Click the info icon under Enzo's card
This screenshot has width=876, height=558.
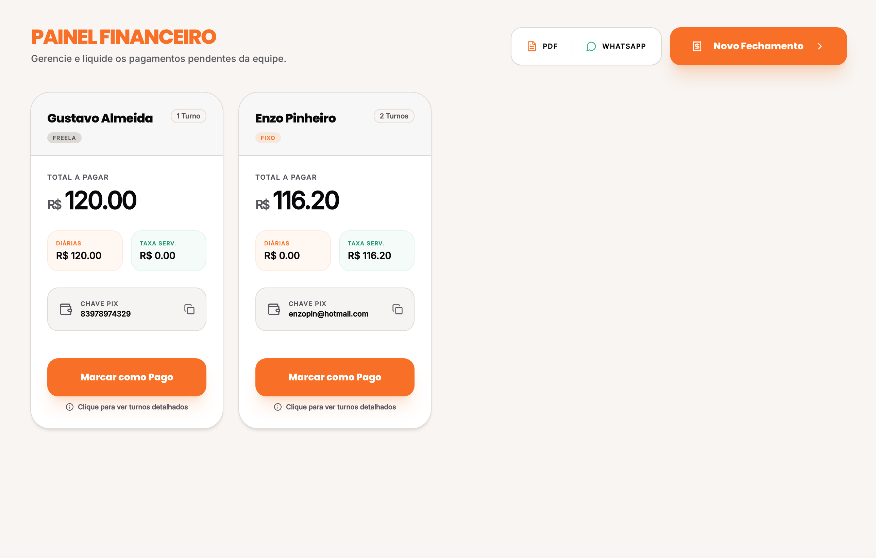pos(277,407)
